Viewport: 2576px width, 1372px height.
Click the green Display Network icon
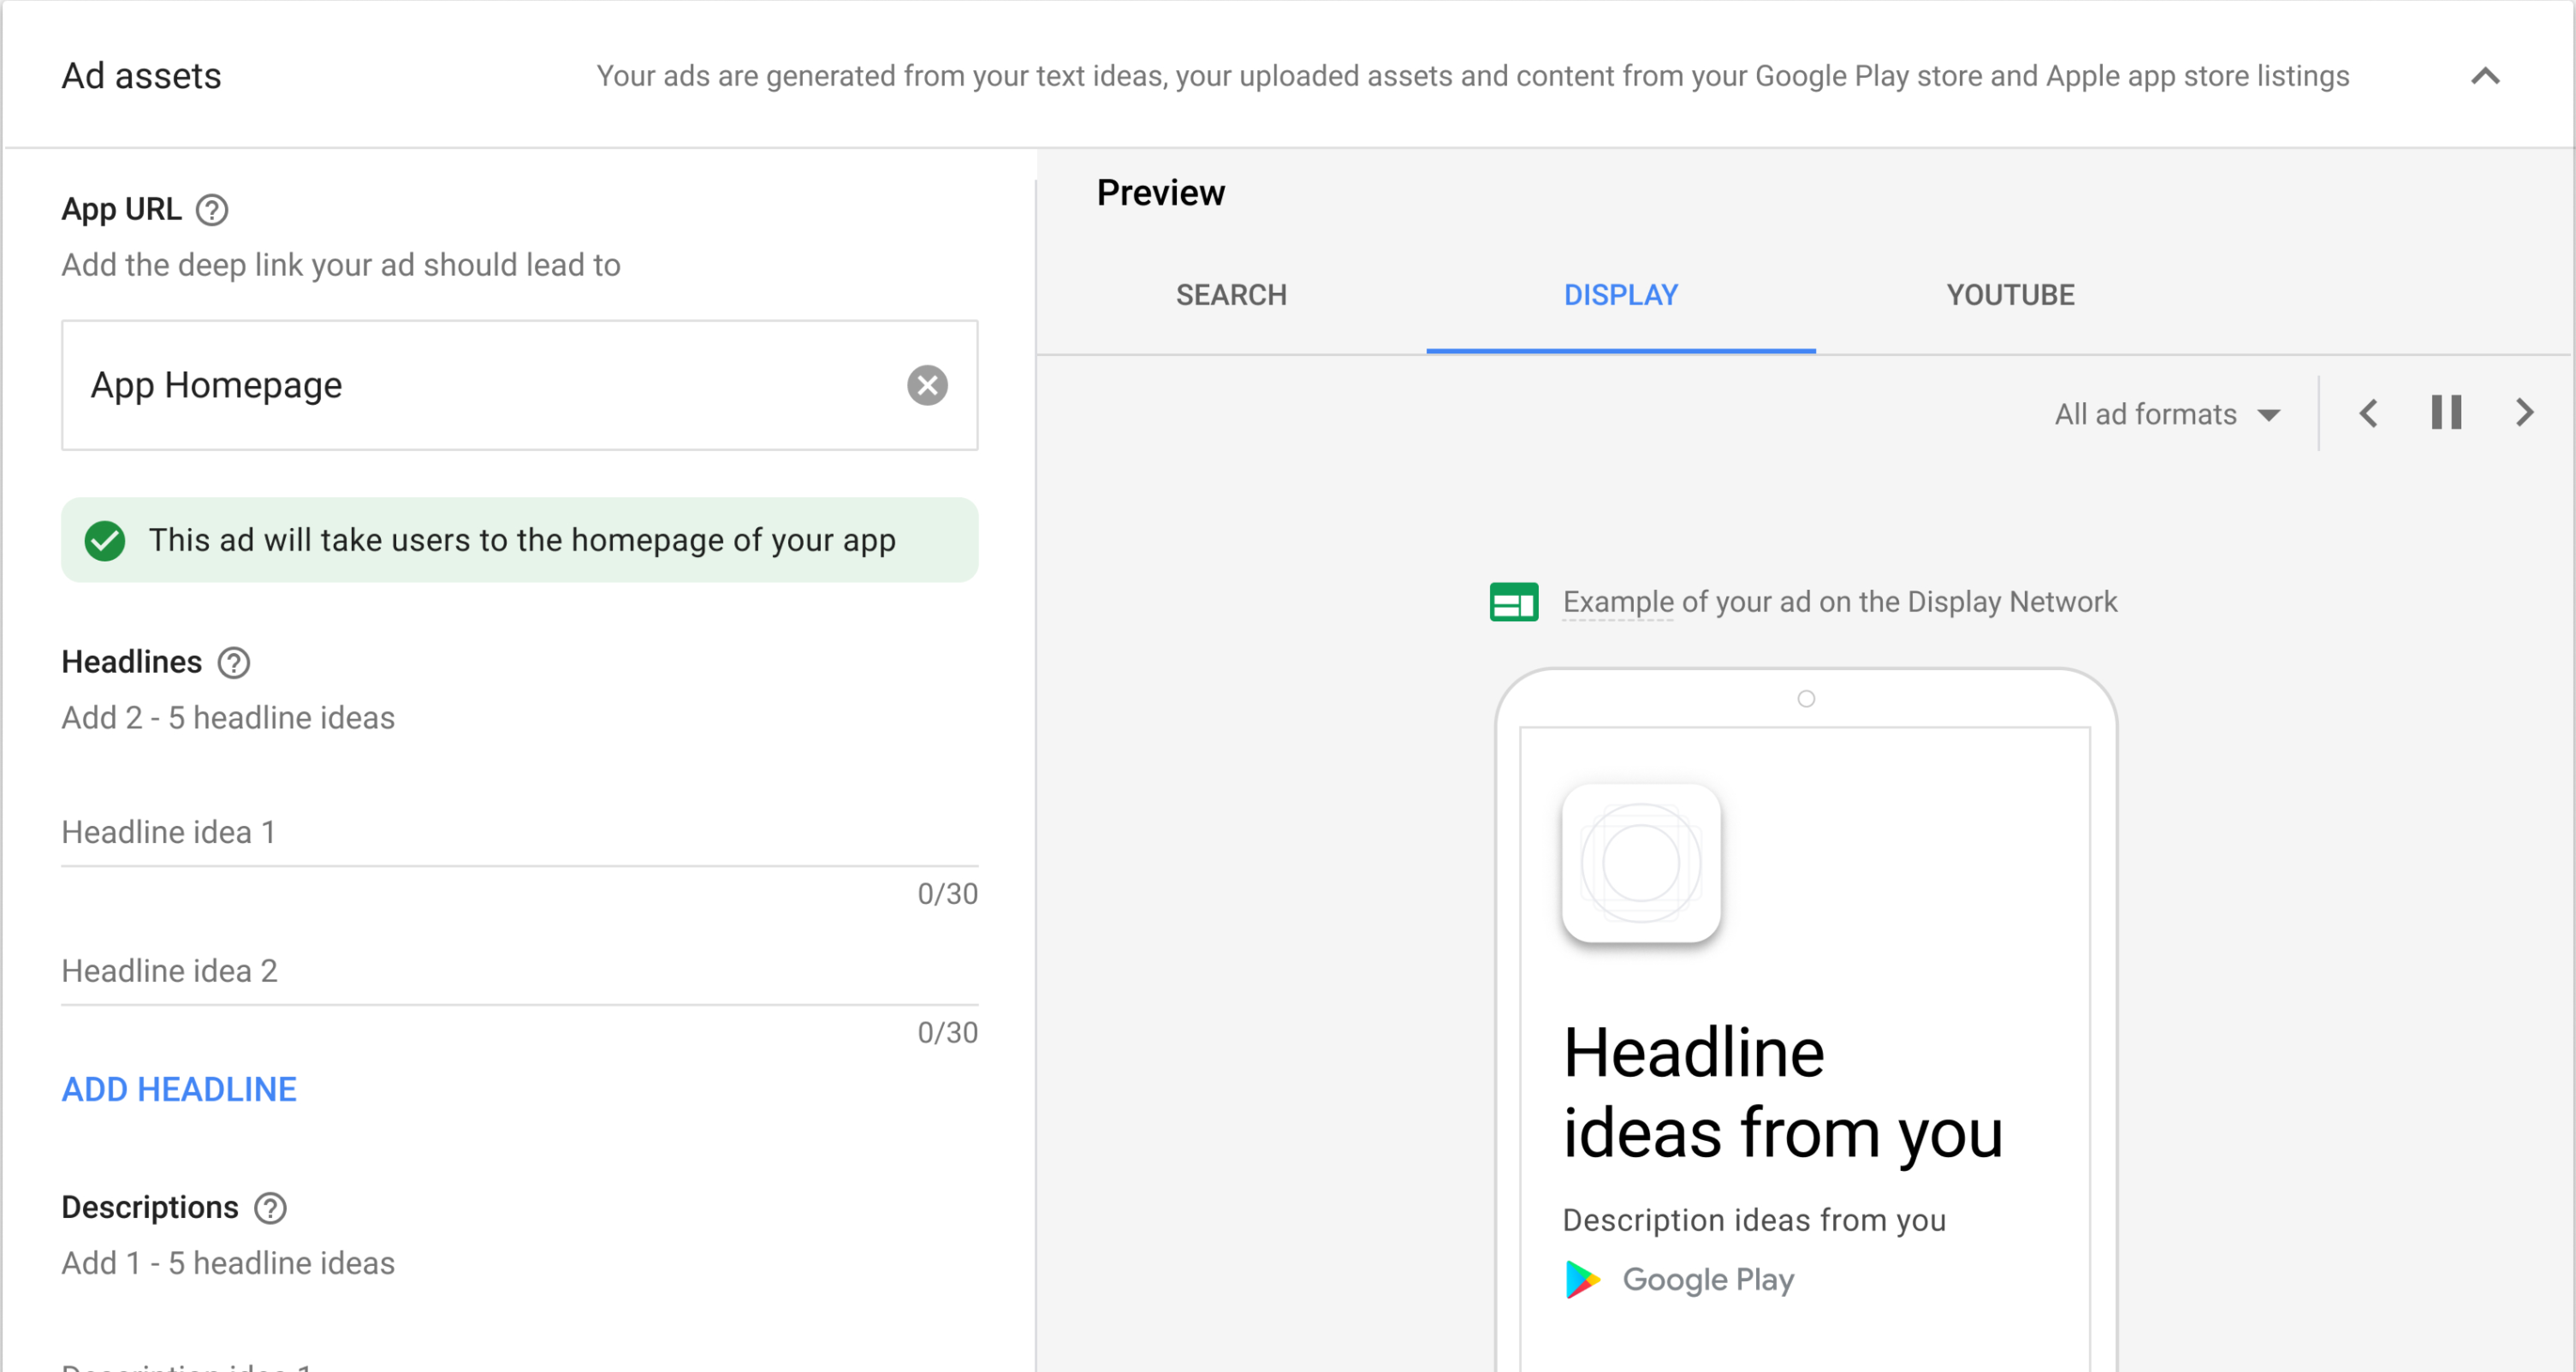1514,602
